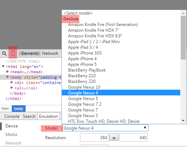This screenshot has height=147, width=187.
Task: Click the swap dimensions button
Action: click(x=114, y=137)
